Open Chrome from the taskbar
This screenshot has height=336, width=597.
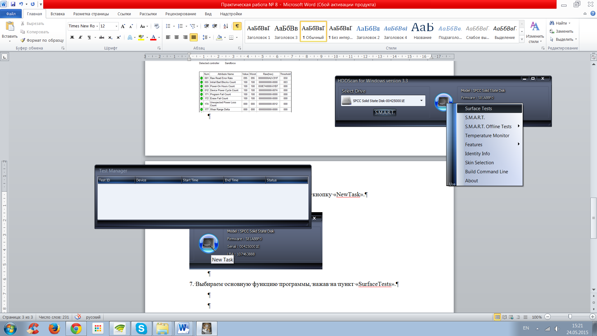point(76,329)
